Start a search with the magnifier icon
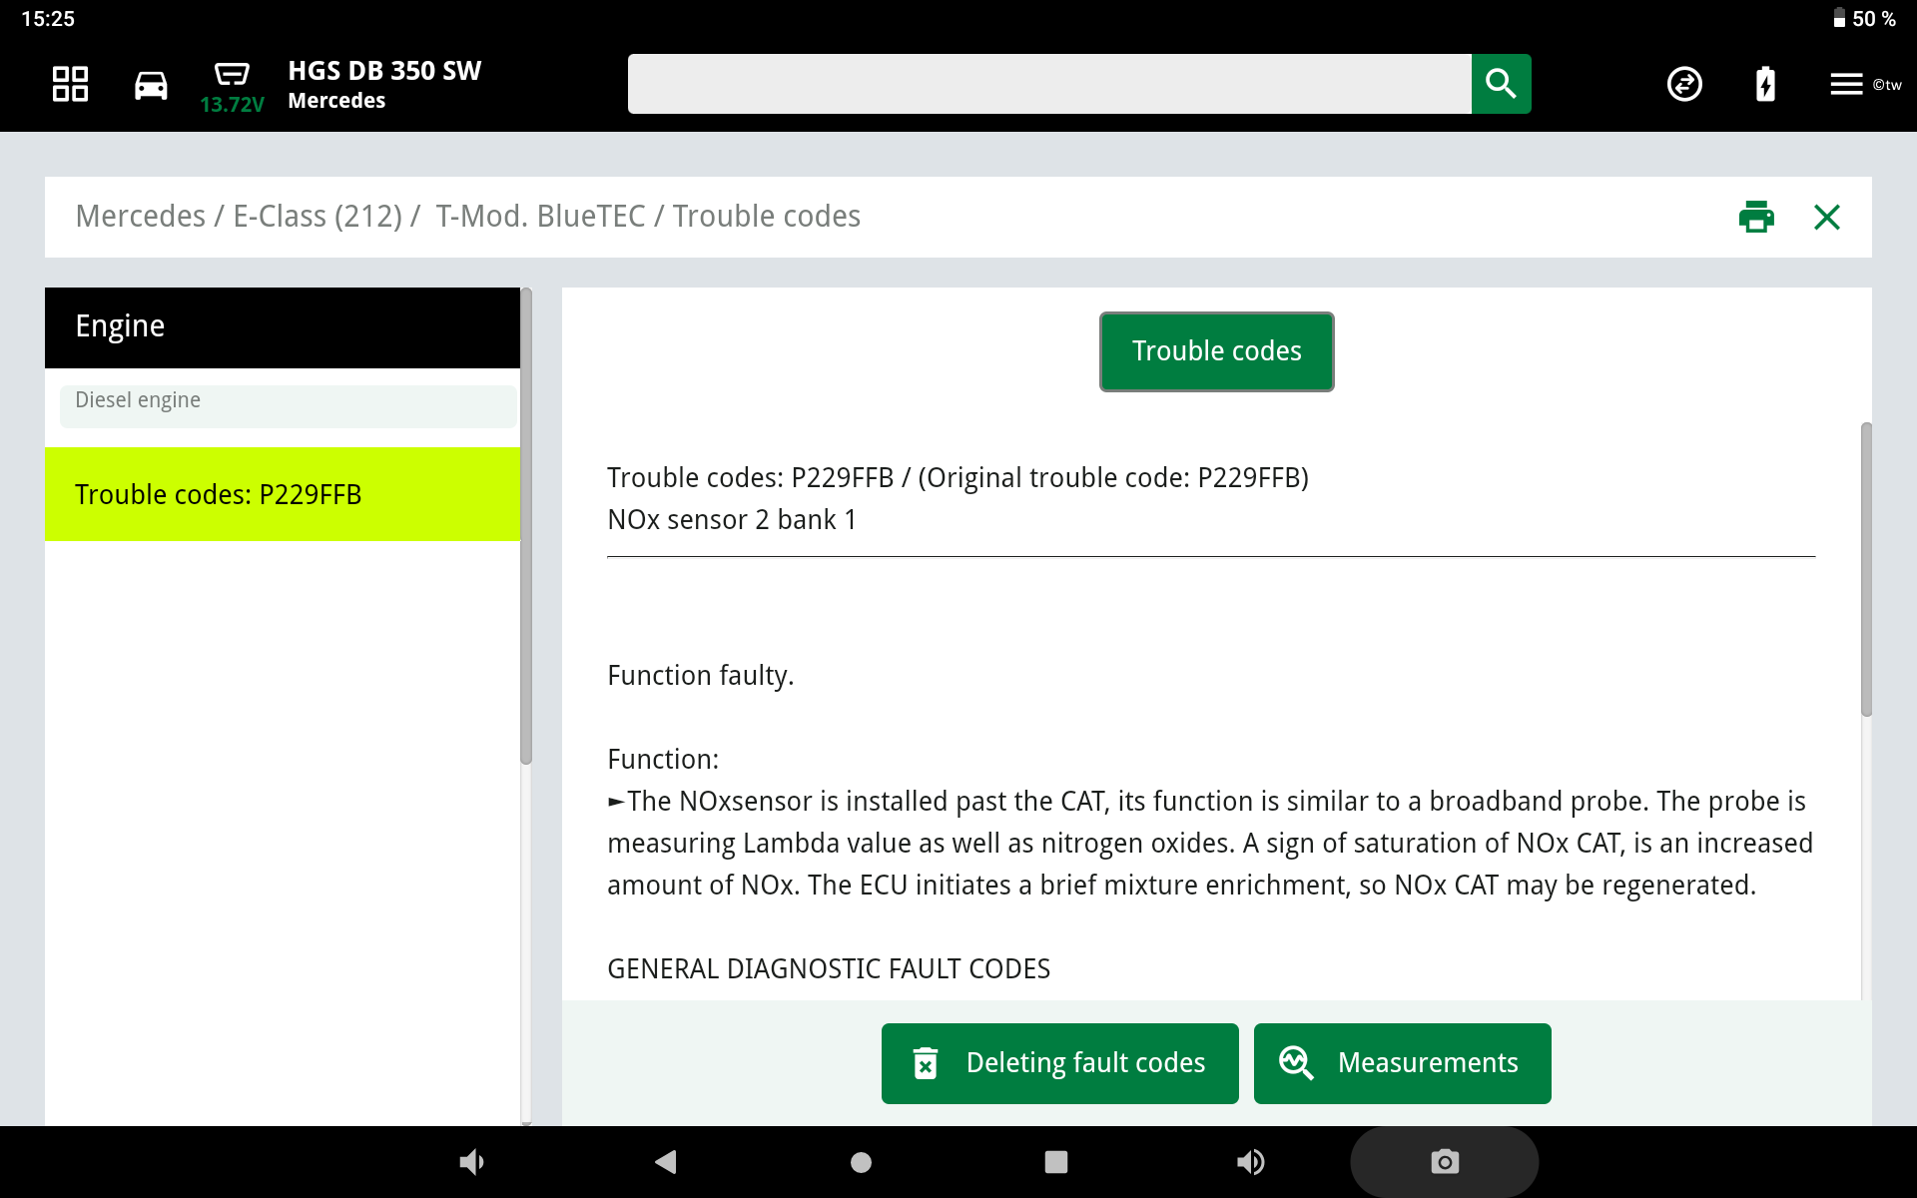The height and width of the screenshot is (1198, 1917). [x=1501, y=84]
